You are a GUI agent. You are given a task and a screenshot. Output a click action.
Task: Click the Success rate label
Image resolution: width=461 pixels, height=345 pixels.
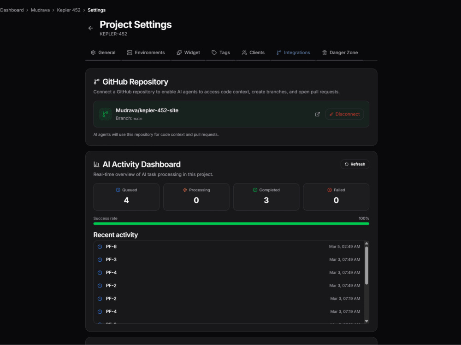(105, 218)
